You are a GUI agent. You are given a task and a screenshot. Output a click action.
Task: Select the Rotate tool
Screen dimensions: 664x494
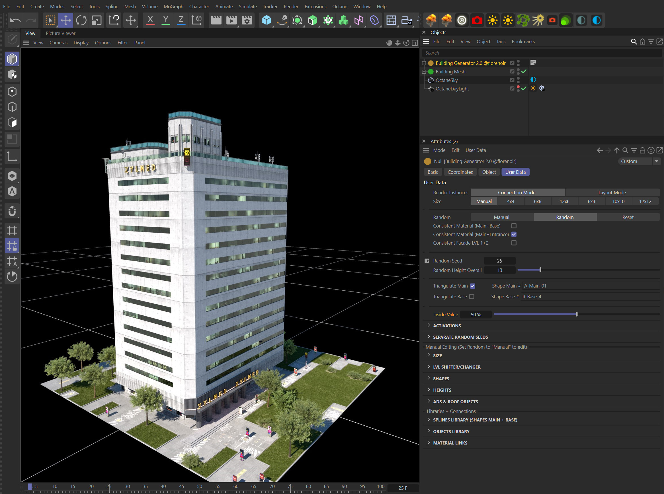pyautogui.click(x=81, y=20)
